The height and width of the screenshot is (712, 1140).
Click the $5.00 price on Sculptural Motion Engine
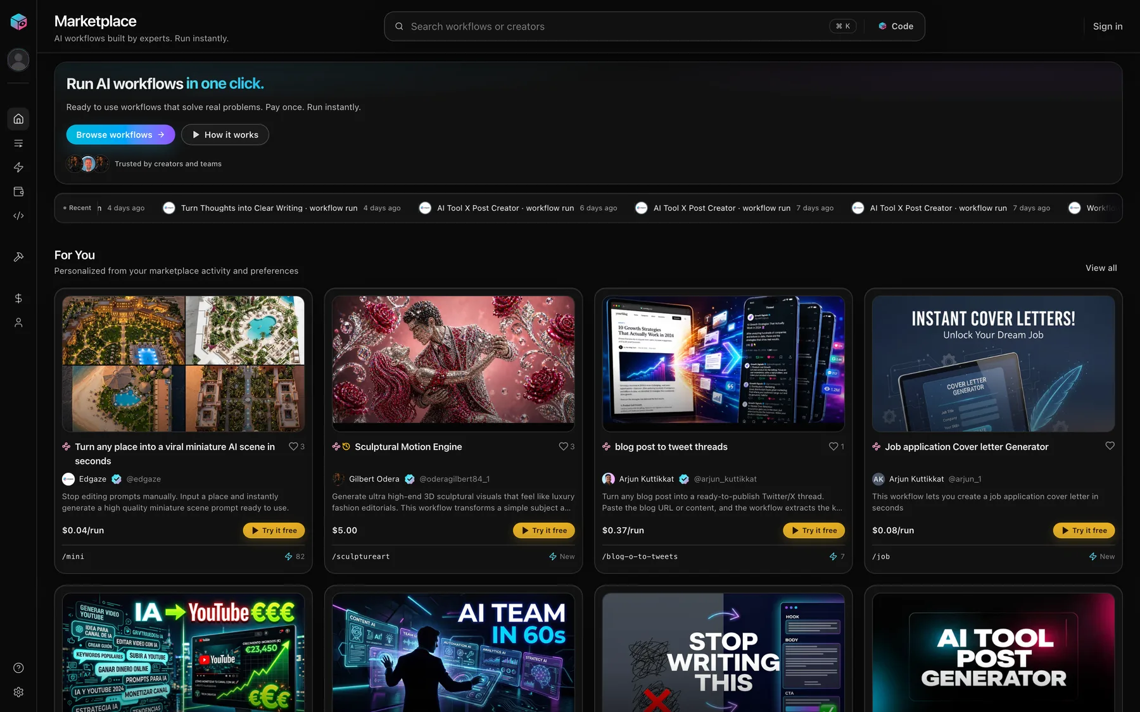coord(345,530)
